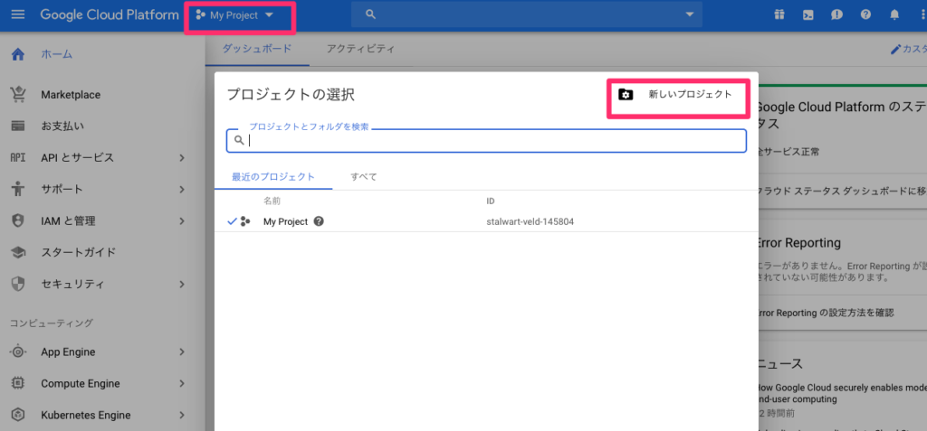
Task: Click ID column header
Action: [x=490, y=201]
